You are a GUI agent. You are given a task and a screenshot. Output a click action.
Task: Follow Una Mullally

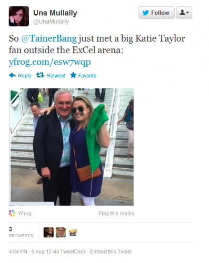click(156, 13)
